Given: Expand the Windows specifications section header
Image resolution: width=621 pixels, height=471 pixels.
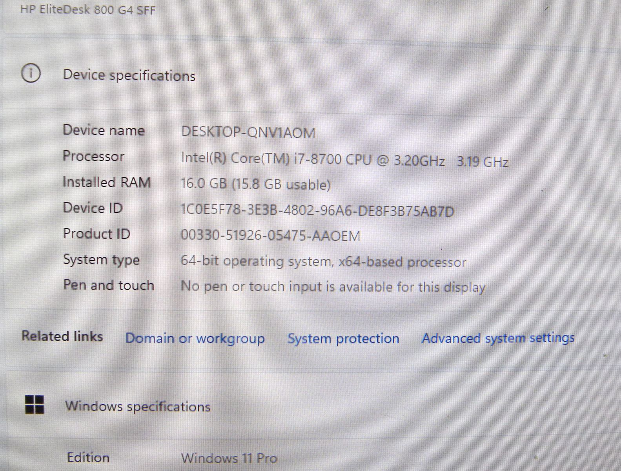Looking at the screenshot, I should pyautogui.click(x=138, y=406).
